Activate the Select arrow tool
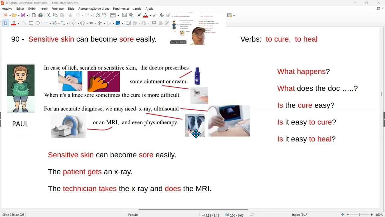Screen dimensions: 385x217 click(5, 23)
